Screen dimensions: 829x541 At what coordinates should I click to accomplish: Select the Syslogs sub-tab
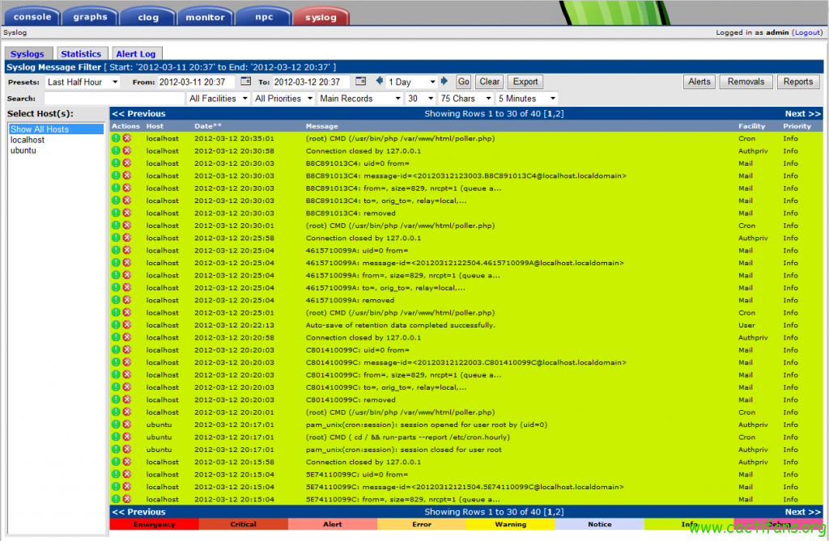tap(28, 53)
